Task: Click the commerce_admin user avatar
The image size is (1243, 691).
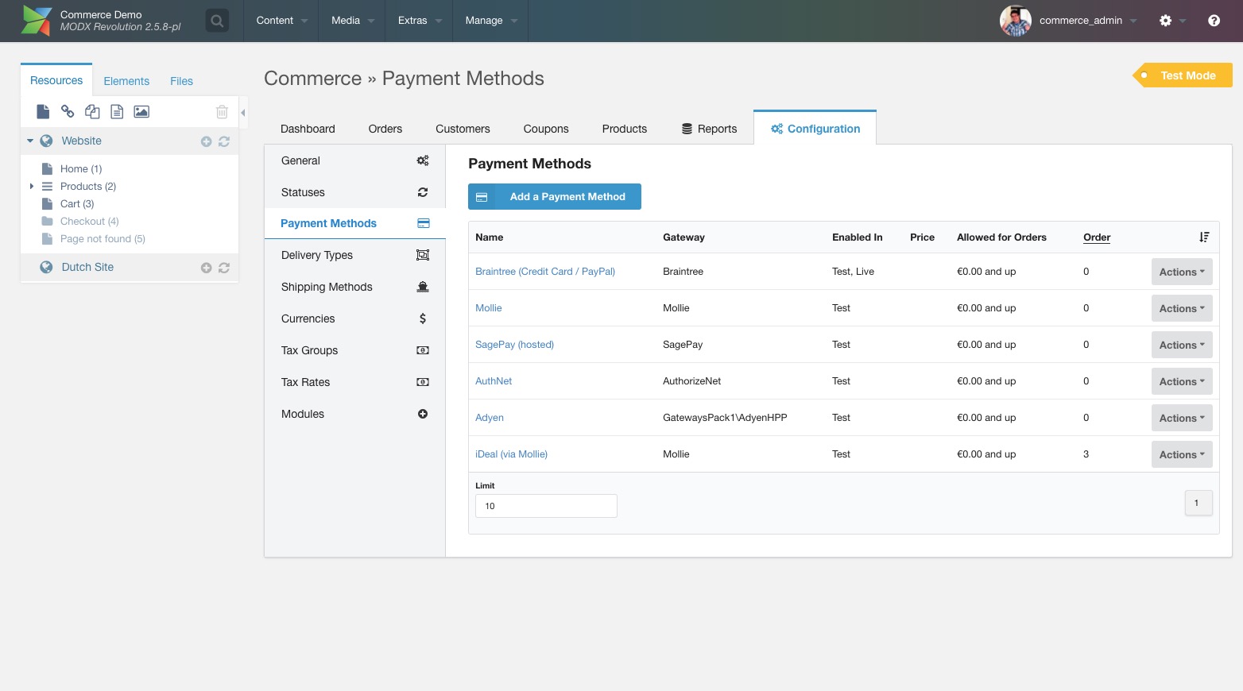Action: (1015, 21)
